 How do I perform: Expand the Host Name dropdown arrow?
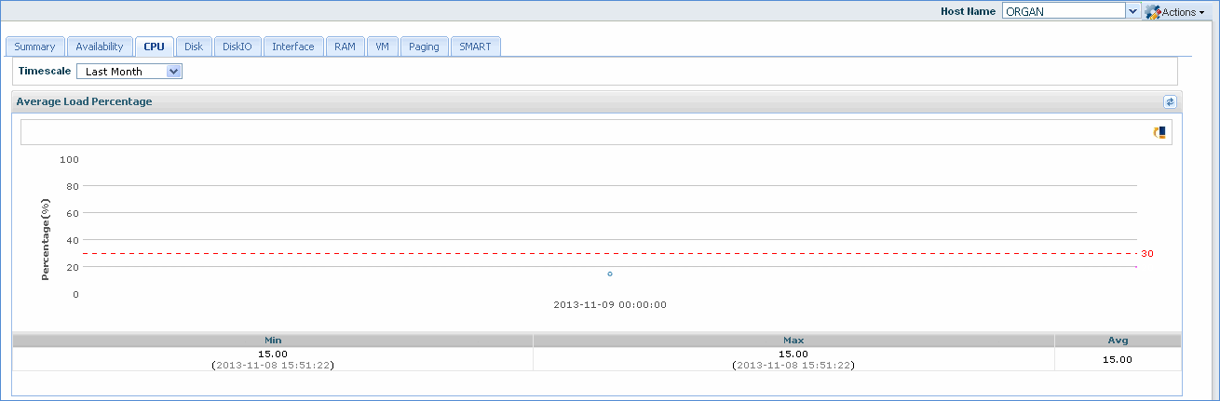pos(1132,11)
